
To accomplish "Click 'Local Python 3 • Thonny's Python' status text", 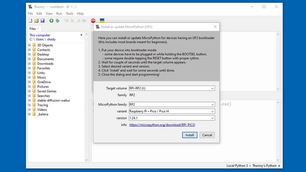I will 251,166.
